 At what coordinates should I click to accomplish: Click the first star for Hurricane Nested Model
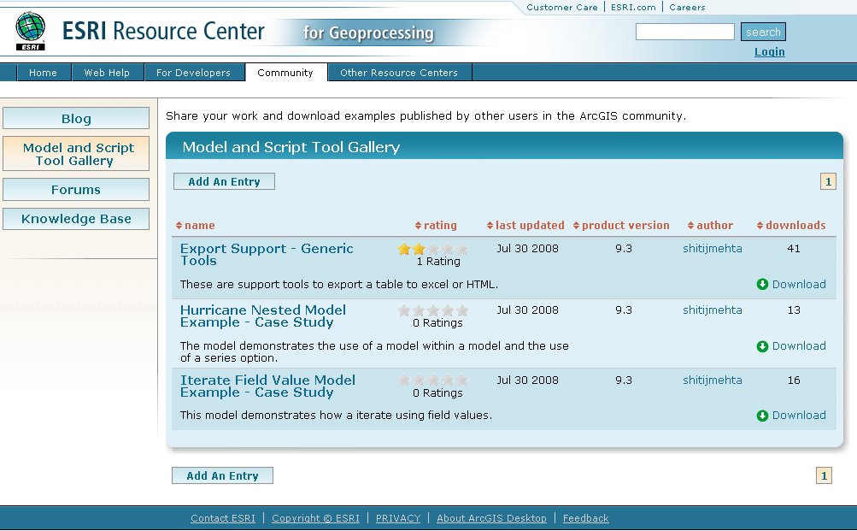404,310
